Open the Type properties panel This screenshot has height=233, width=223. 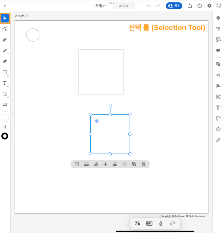(x=218, y=107)
